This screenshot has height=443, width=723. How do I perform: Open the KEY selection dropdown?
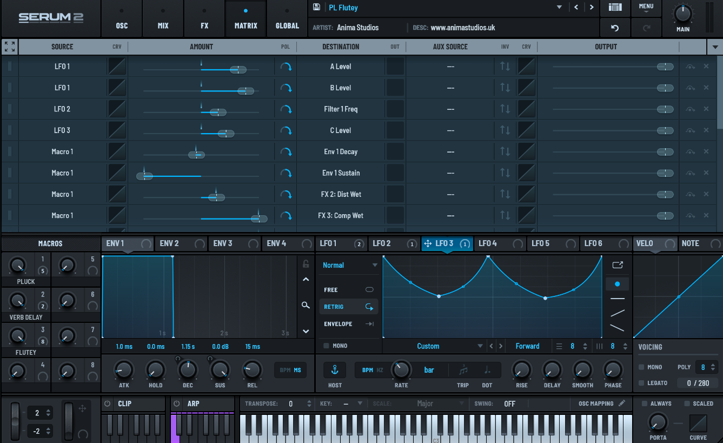pos(353,404)
